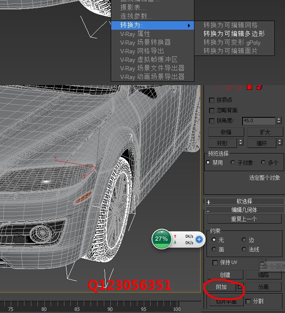
Task: Select 面 constraint radio
Action: pyautogui.click(x=214, y=249)
